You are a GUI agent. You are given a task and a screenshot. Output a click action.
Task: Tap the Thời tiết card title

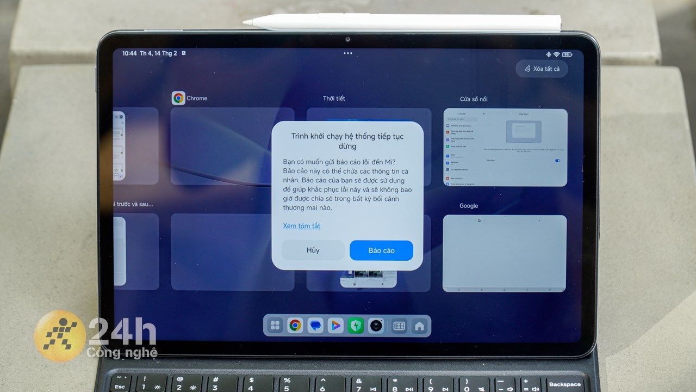(334, 99)
